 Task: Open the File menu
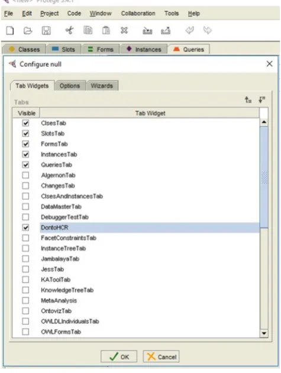8,14
